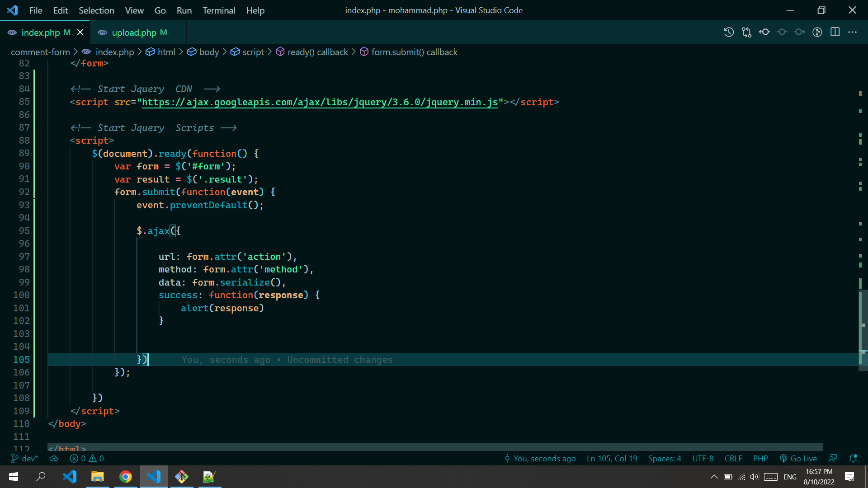This screenshot has width=868, height=488.
Task: Click the comment-form breadcrumb
Action: tap(40, 52)
